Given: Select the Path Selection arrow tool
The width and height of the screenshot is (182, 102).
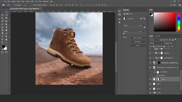Looking at the screenshot, I should click(x=6, y=37).
